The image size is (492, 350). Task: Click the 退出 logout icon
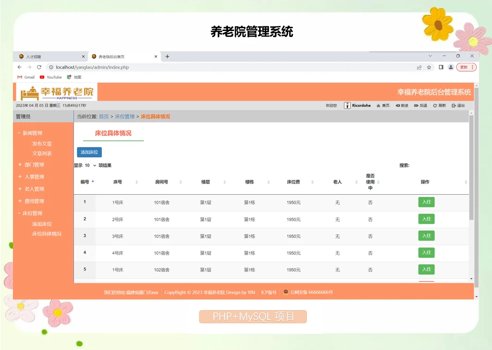click(x=453, y=105)
